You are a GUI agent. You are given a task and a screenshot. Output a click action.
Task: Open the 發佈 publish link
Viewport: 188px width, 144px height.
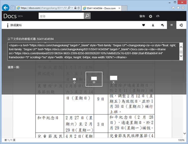142,16
